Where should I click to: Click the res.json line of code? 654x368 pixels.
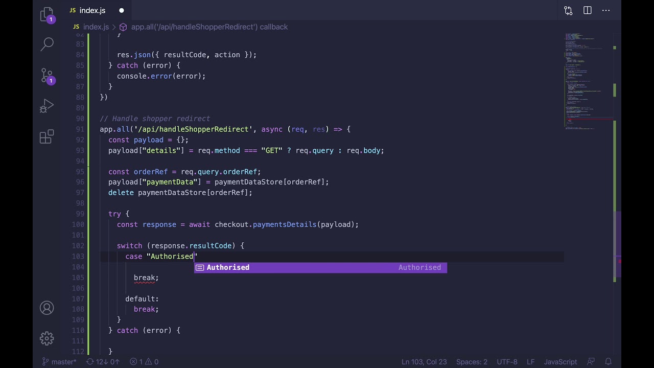(186, 55)
